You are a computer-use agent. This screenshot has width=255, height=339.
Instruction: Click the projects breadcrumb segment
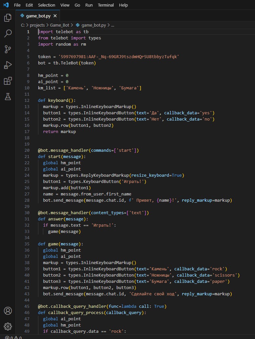(37, 25)
